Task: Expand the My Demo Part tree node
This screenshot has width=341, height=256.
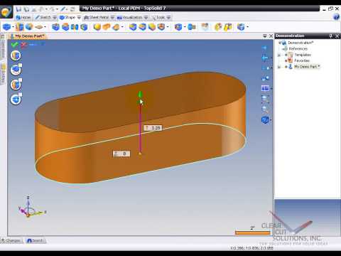Action: click(x=279, y=67)
